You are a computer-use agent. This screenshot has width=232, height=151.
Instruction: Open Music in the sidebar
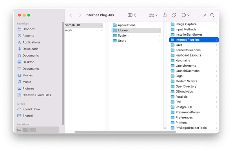(27, 82)
